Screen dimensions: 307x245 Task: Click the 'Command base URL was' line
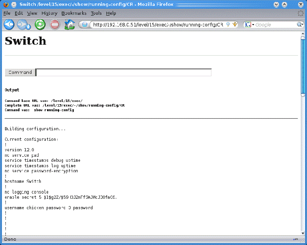pyautogui.click(x=44, y=101)
